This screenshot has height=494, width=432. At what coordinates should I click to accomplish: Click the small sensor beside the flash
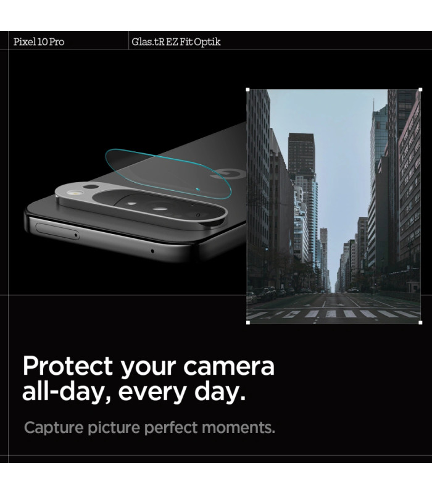coord(91,188)
